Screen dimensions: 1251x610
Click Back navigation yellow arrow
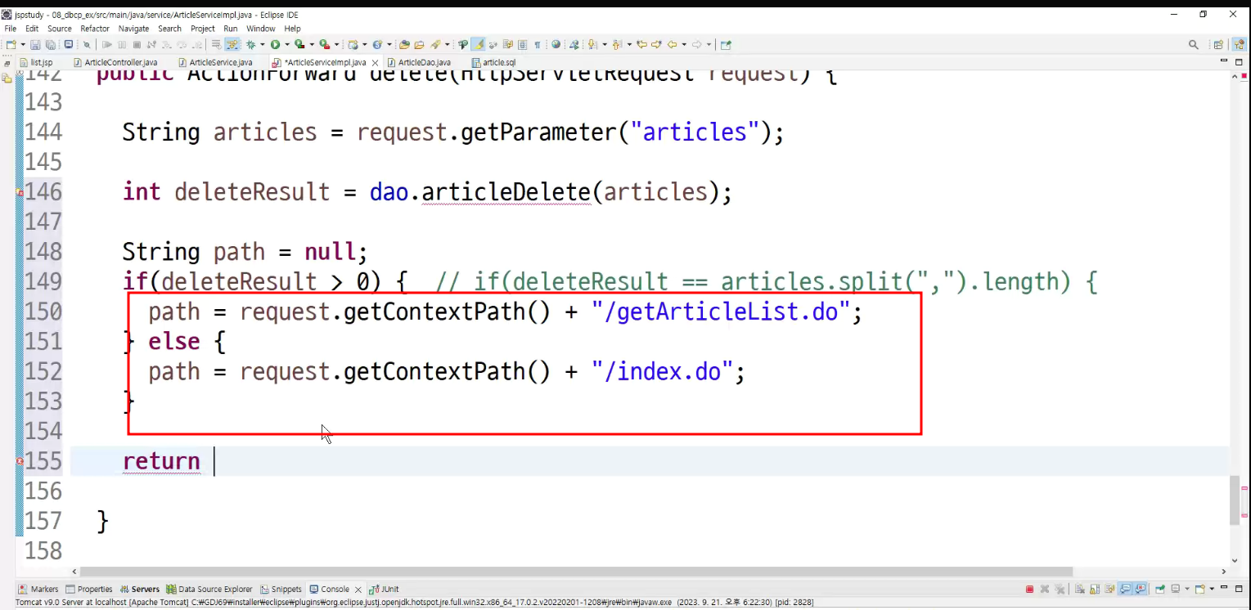pos(672,44)
